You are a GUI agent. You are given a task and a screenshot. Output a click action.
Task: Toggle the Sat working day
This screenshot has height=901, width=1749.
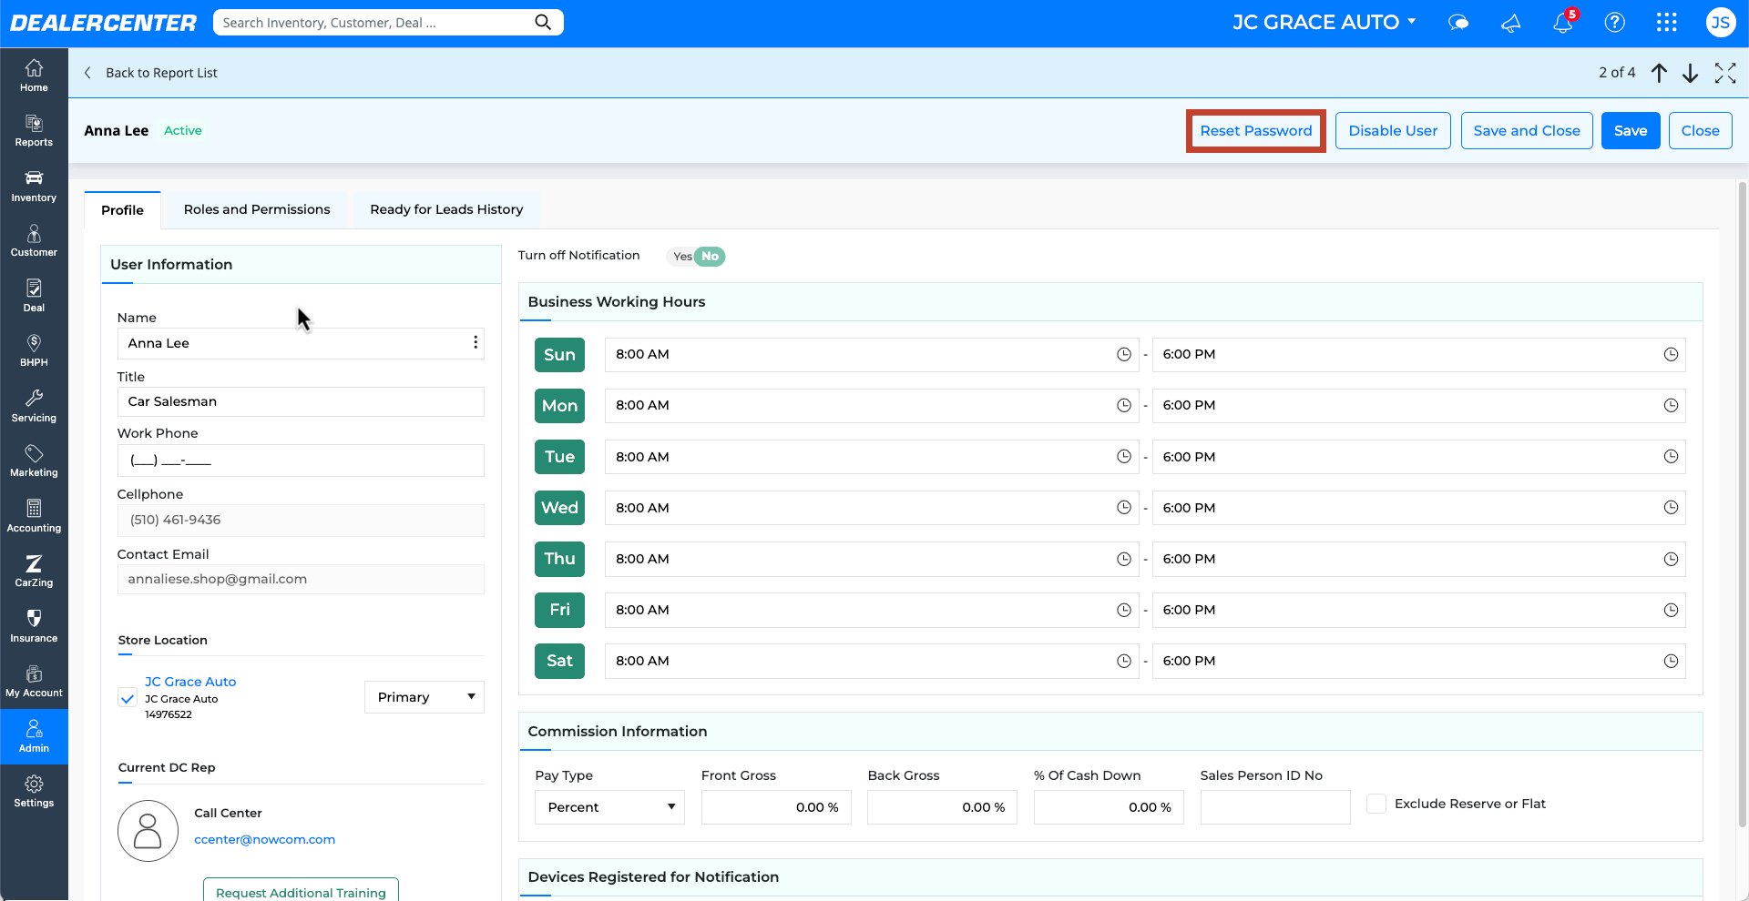[x=559, y=661]
